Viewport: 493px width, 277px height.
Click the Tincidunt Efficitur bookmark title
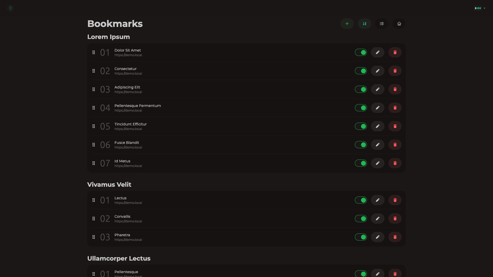(x=130, y=124)
